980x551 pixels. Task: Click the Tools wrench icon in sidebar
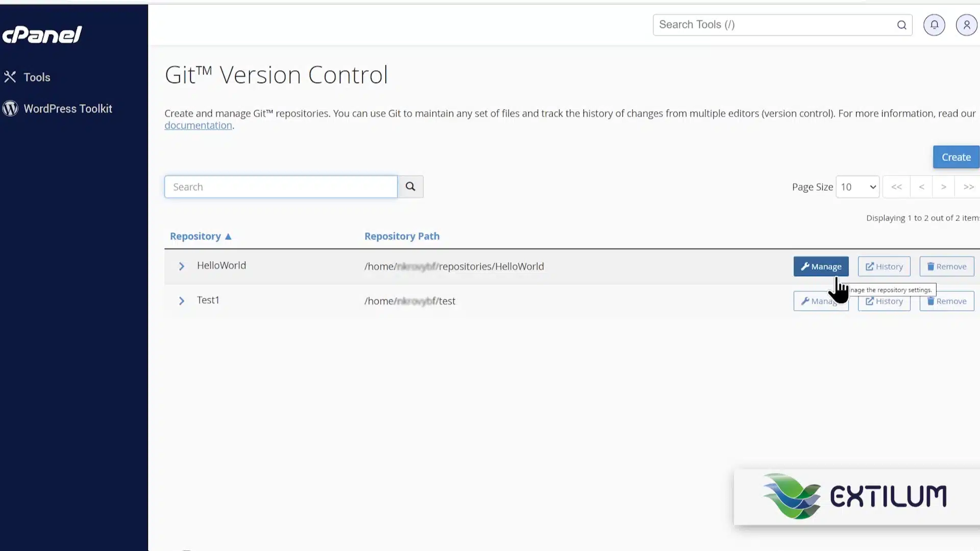(x=10, y=77)
